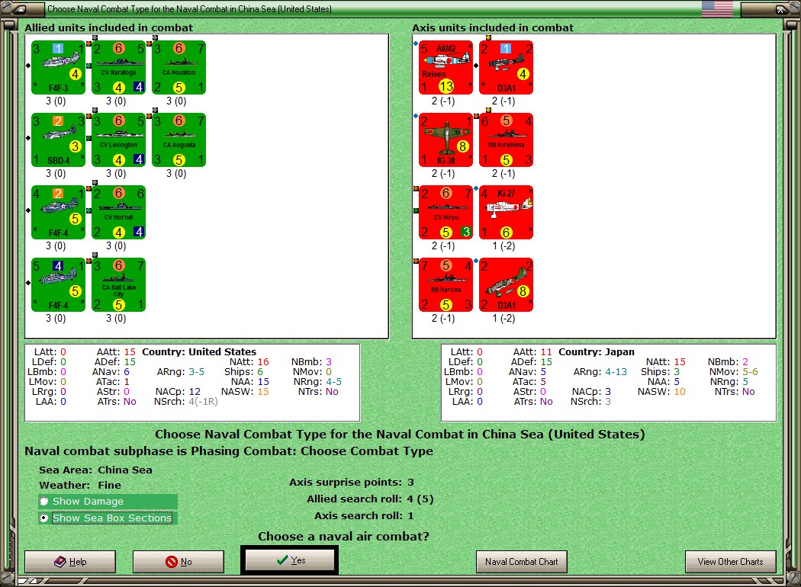This screenshot has width=801, height=587.
Task: Close the Naval Combat Type dialog window
Action: [780, 8]
